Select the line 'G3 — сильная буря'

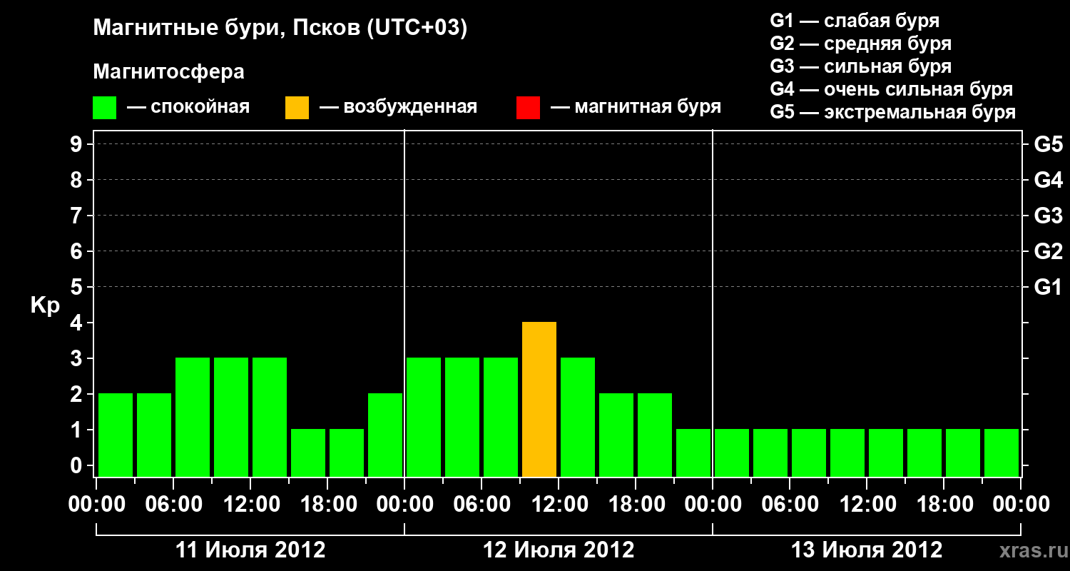[861, 66]
